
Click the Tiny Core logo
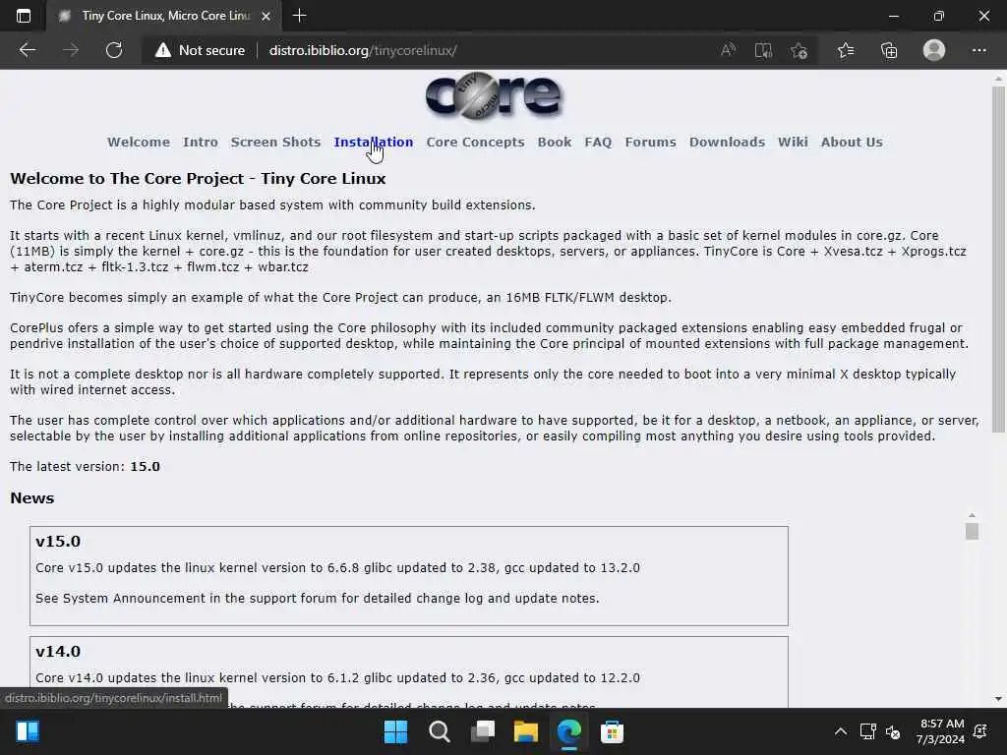(494, 96)
